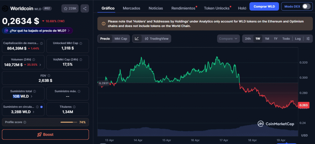The image size is (315, 144).
Task: Click the info icon beside Profile score
Action: click(x=25, y=122)
